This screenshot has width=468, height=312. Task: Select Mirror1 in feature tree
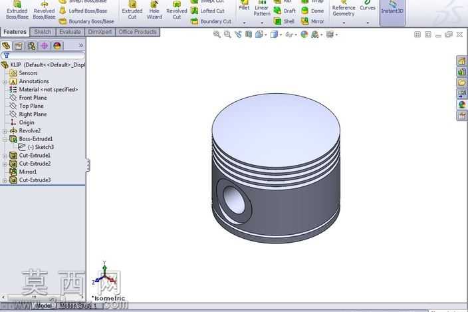point(23,172)
